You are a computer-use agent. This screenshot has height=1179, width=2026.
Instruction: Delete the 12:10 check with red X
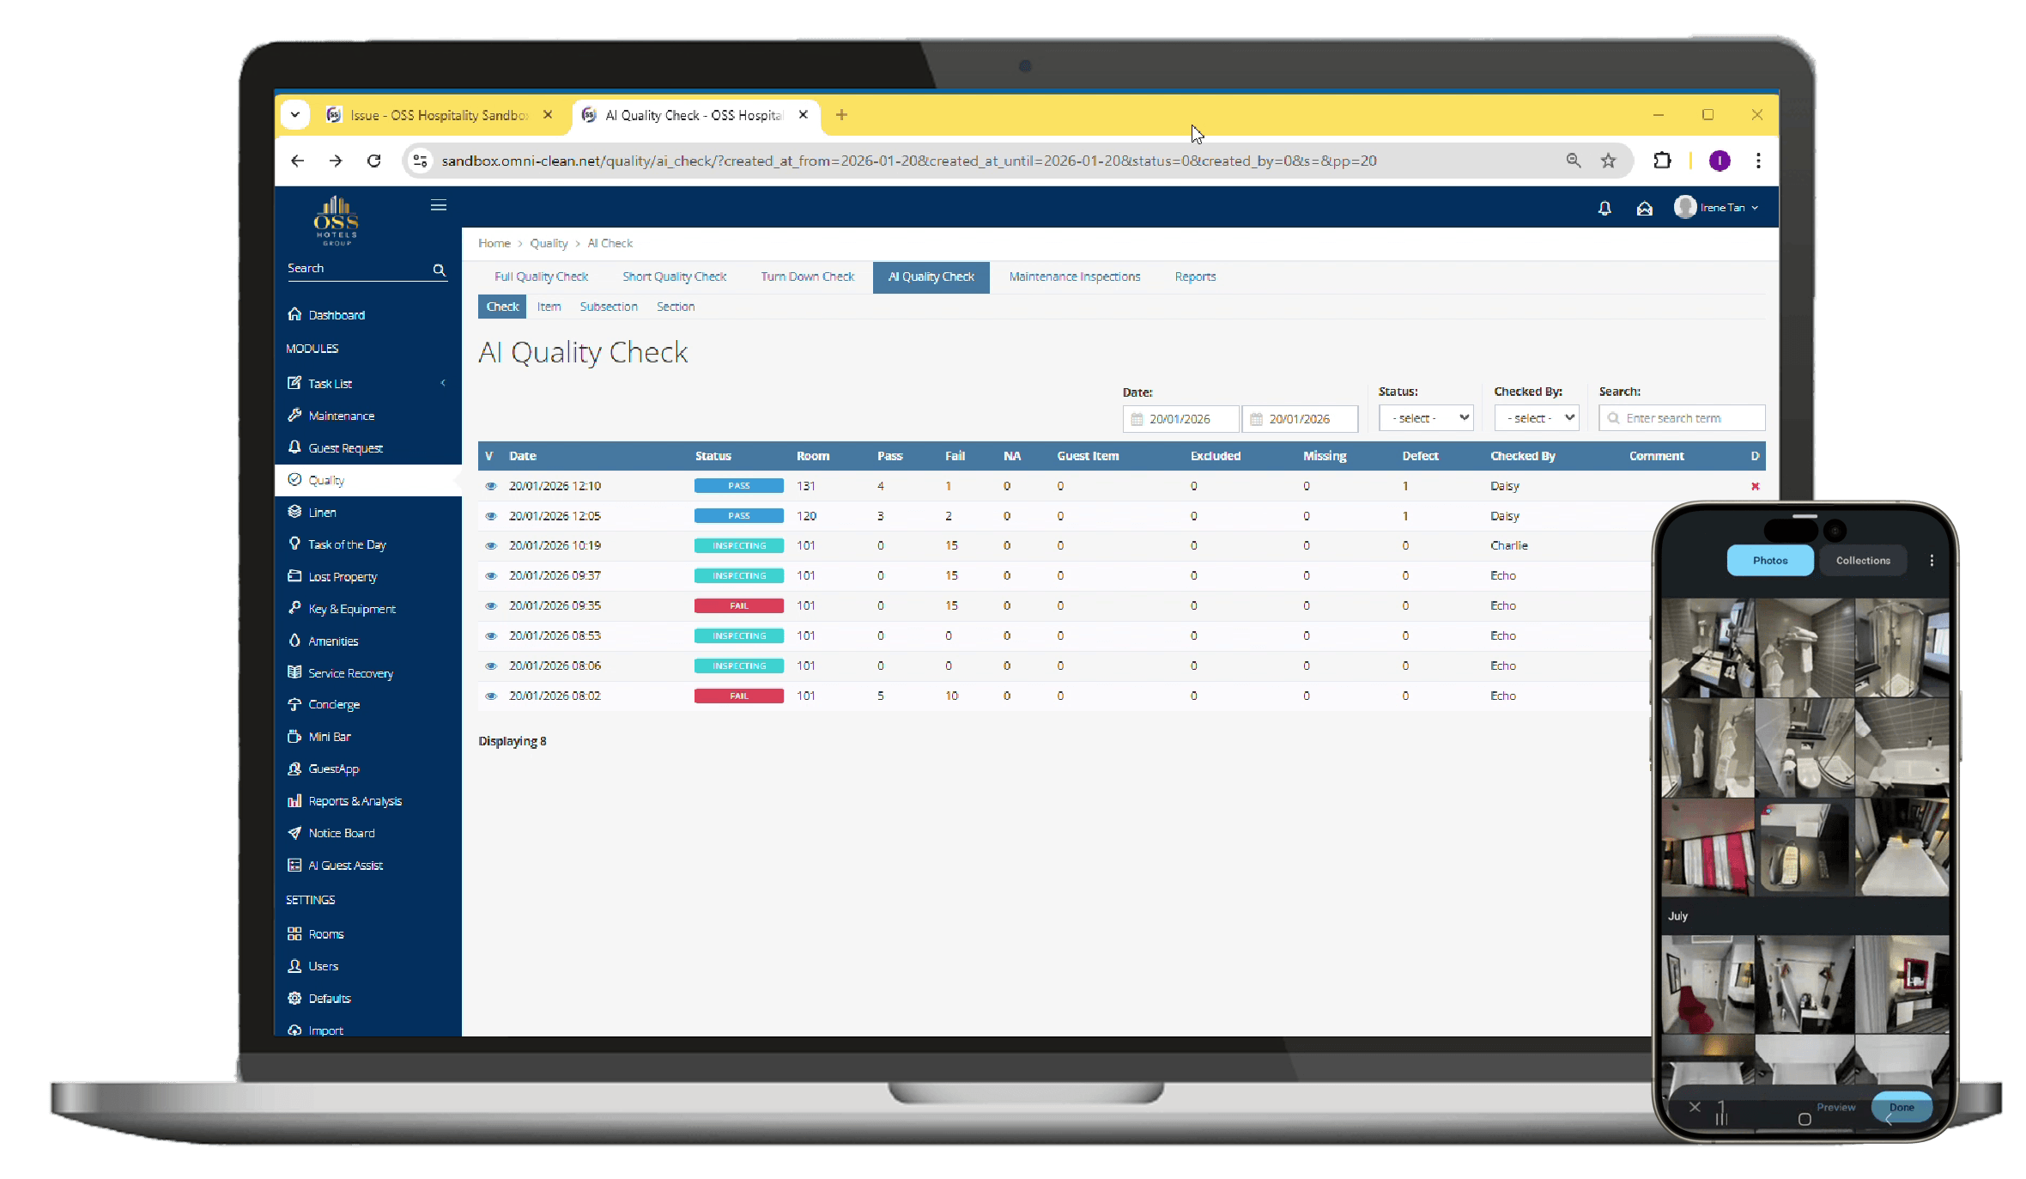coord(1755,486)
